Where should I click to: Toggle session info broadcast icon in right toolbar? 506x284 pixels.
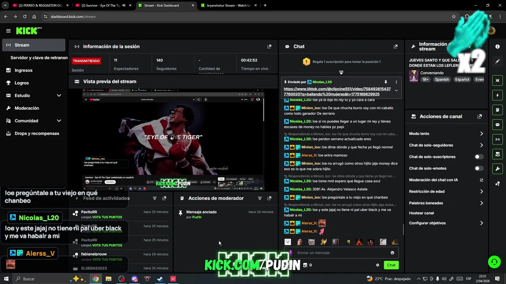pos(497,139)
